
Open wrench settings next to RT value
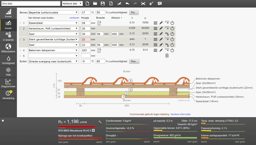tap(100, 122)
